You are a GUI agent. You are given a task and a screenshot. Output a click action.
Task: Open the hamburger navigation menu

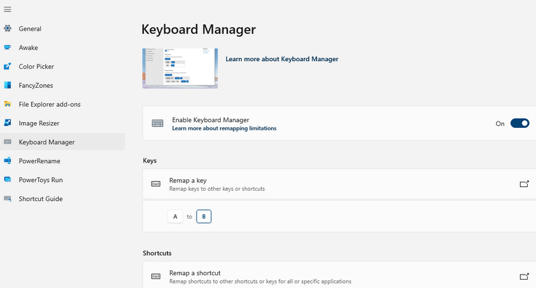point(8,10)
